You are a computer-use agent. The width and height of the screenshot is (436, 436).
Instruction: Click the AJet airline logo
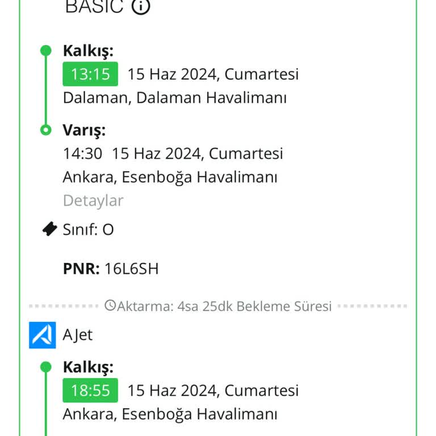(43, 335)
